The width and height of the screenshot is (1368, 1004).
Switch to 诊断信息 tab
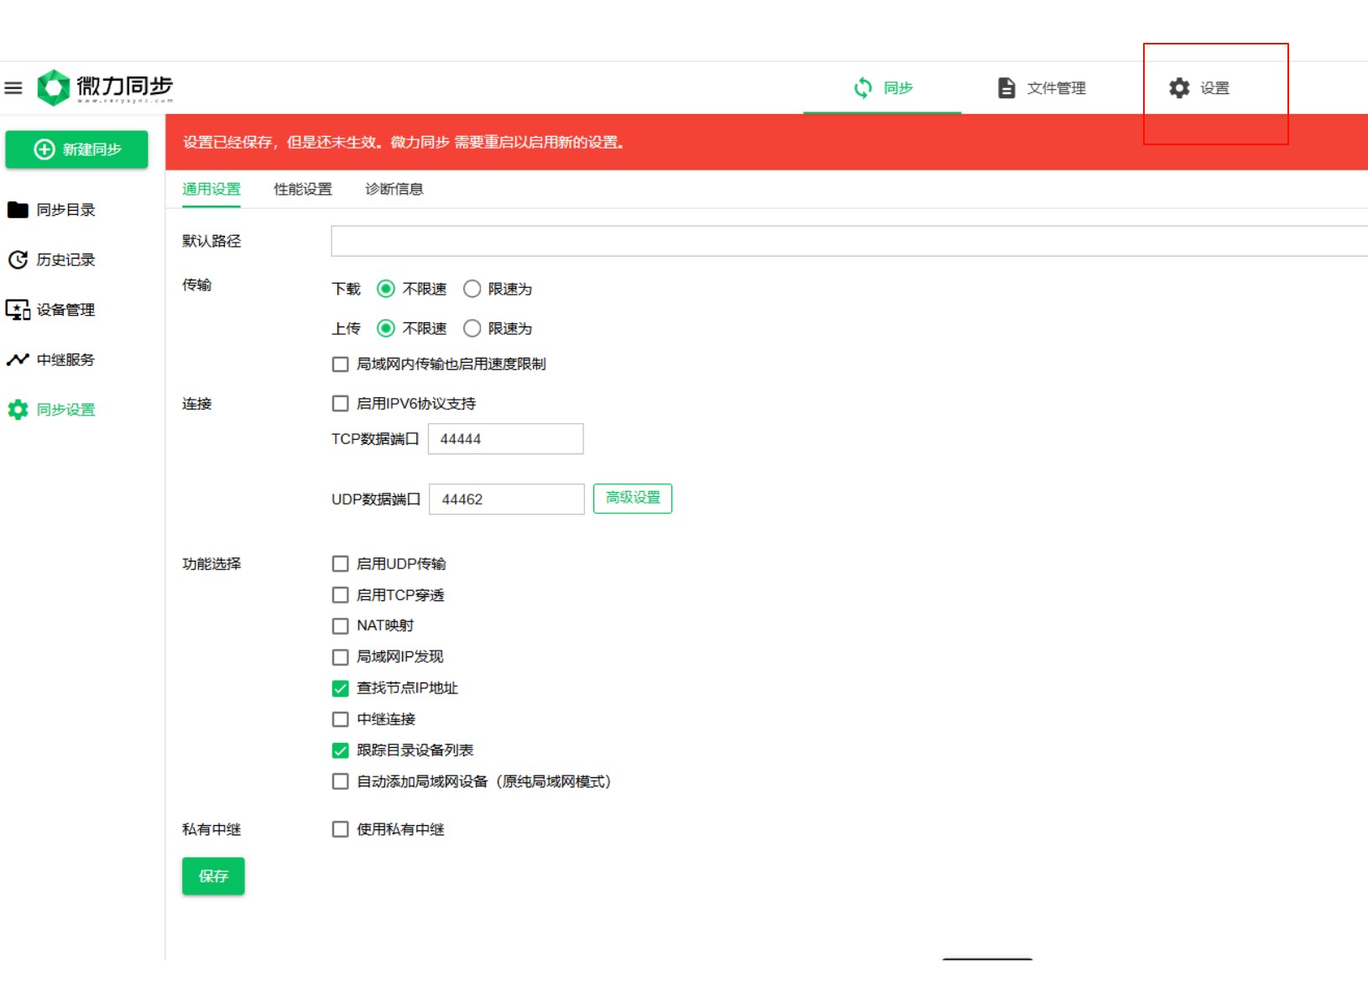[394, 190]
